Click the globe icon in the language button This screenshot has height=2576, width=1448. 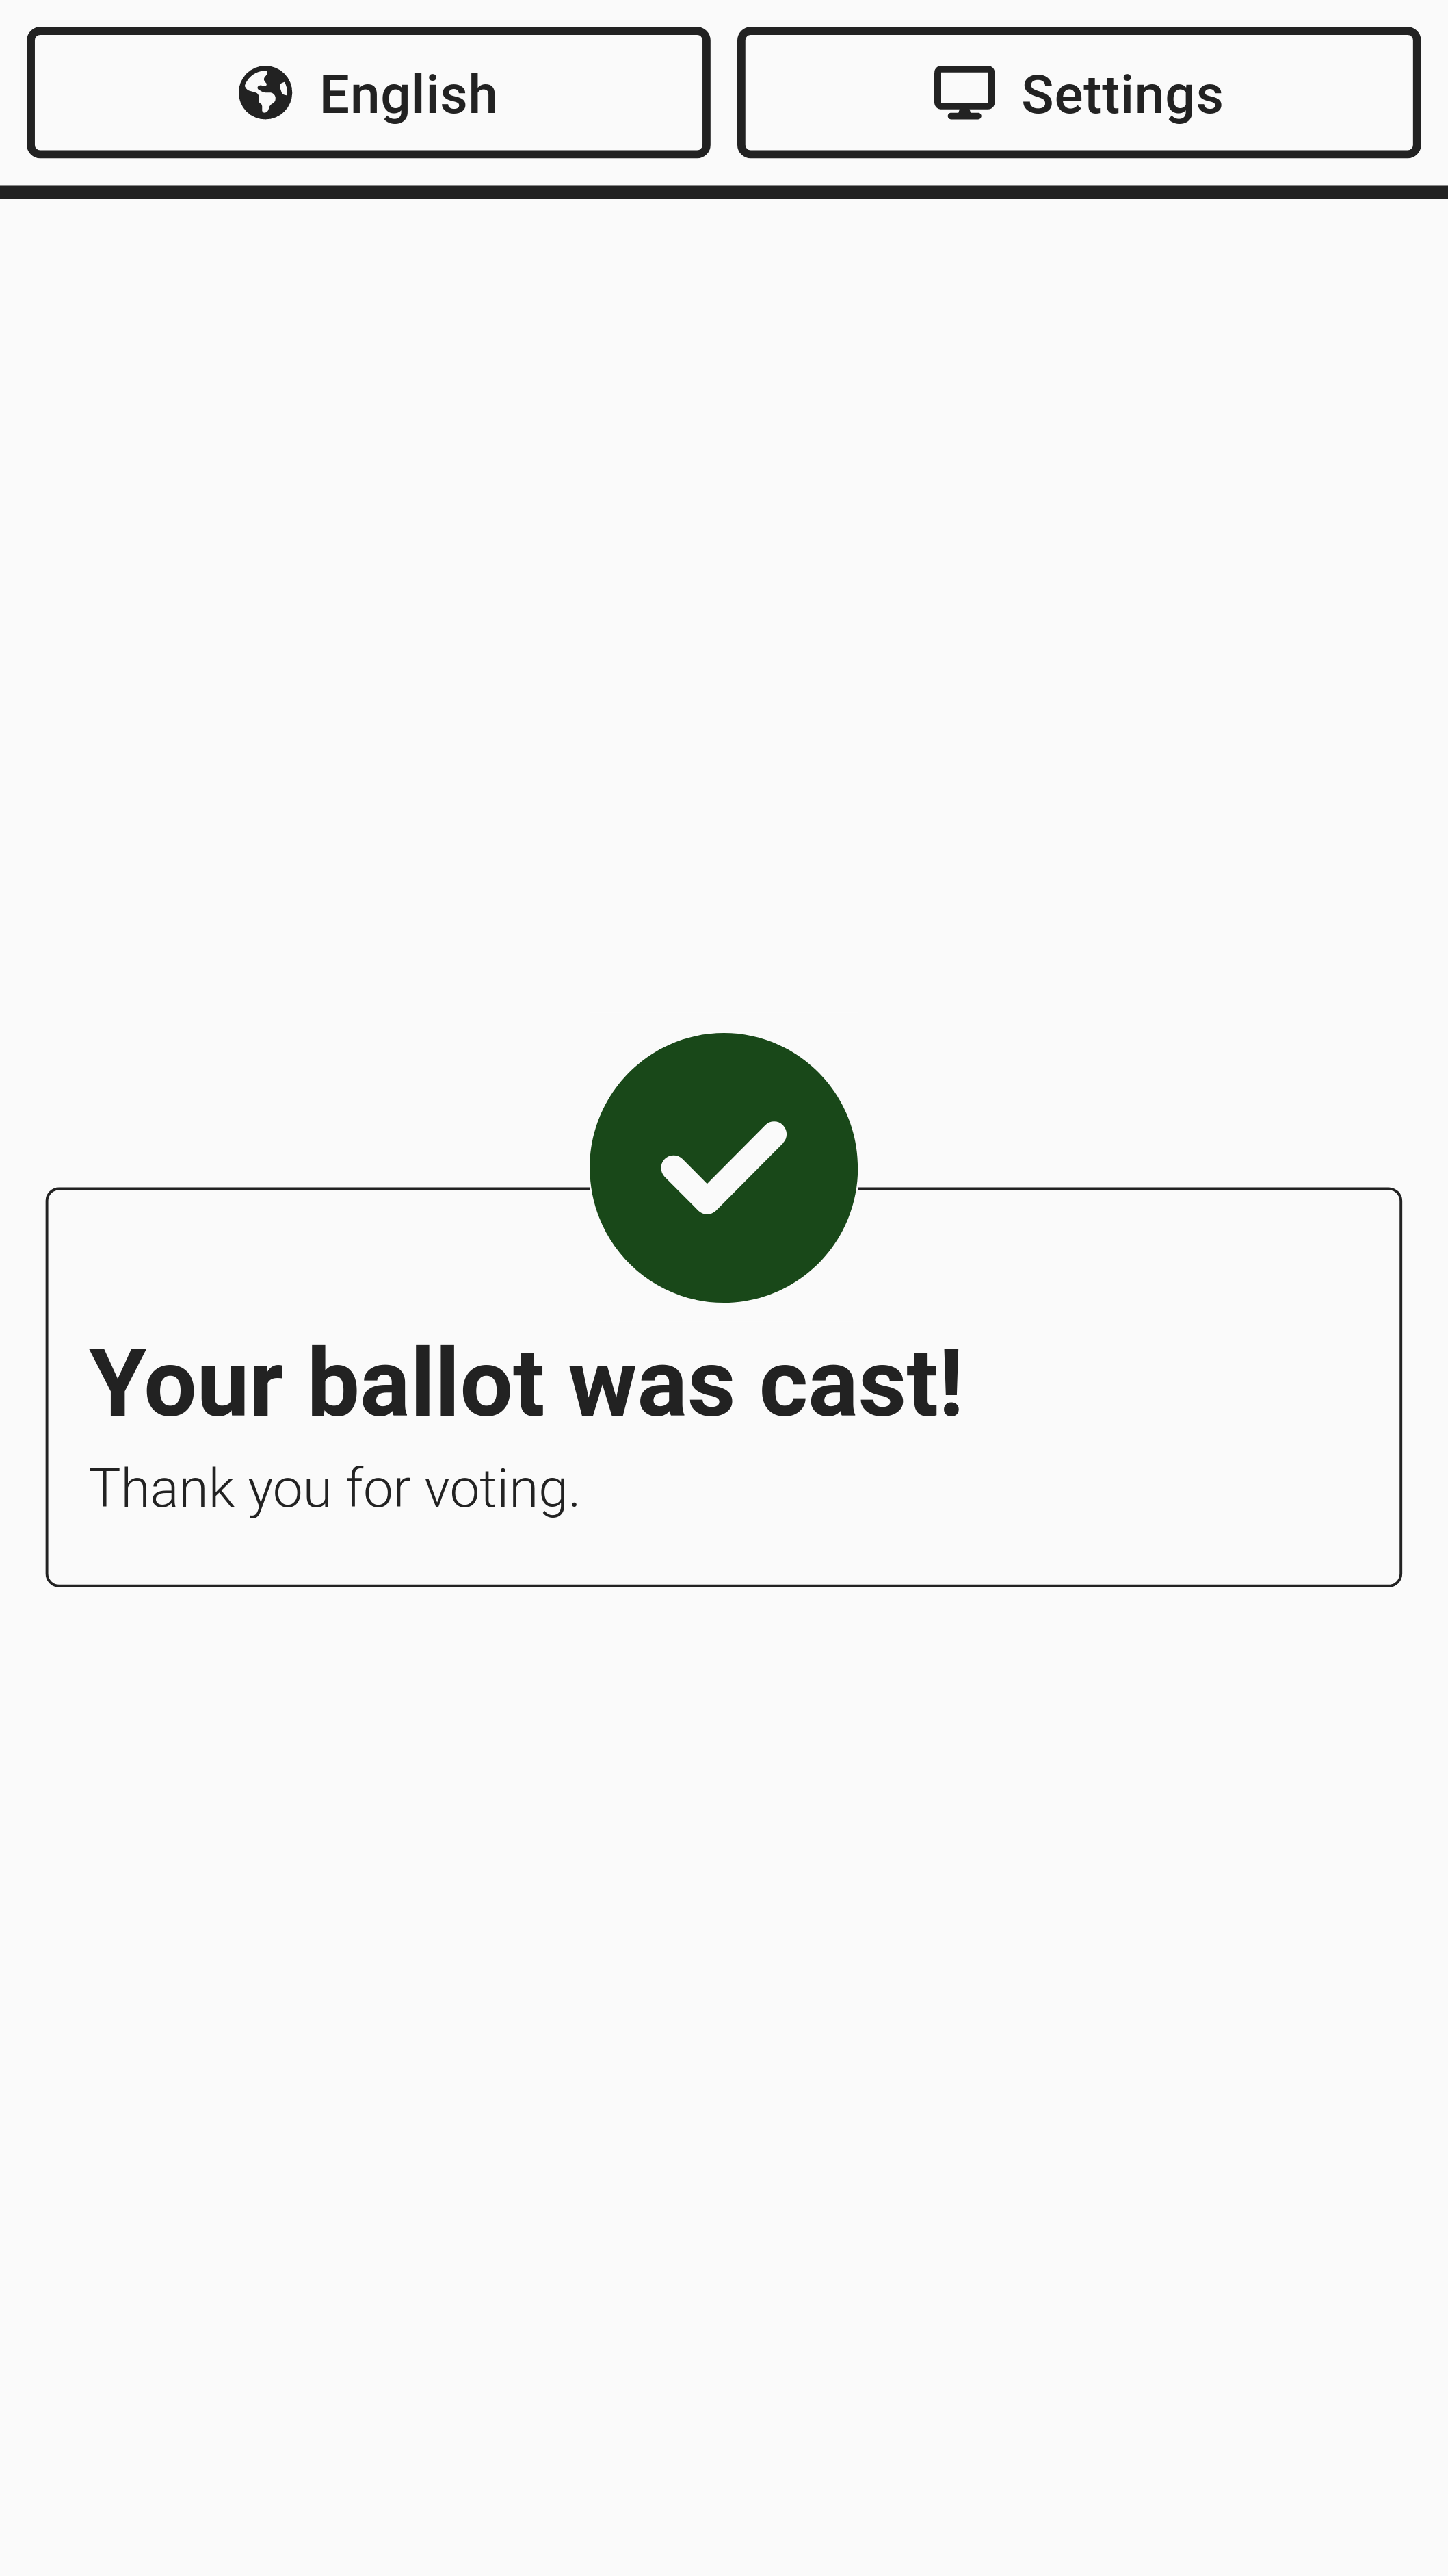(x=265, y=93)
